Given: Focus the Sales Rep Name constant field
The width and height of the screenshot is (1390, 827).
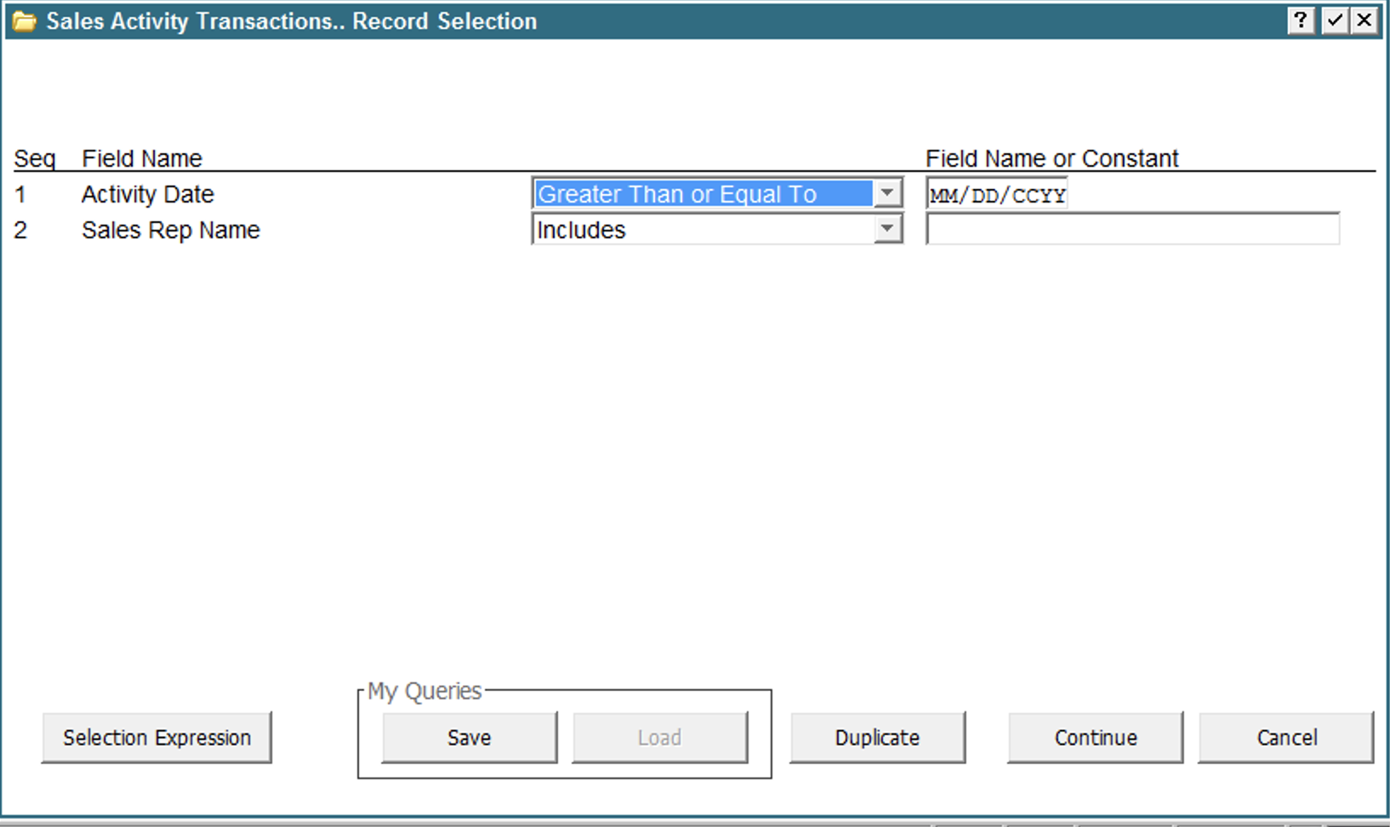Looking at the screenshot, I should tap(1132, 230).
